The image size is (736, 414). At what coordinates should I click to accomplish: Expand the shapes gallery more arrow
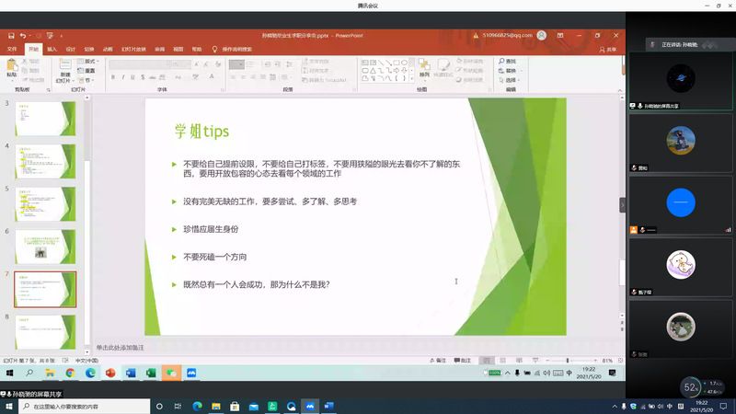click(x=411, y=79)
